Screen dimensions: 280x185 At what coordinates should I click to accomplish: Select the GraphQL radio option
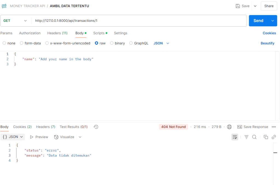[x=131, y=43]
